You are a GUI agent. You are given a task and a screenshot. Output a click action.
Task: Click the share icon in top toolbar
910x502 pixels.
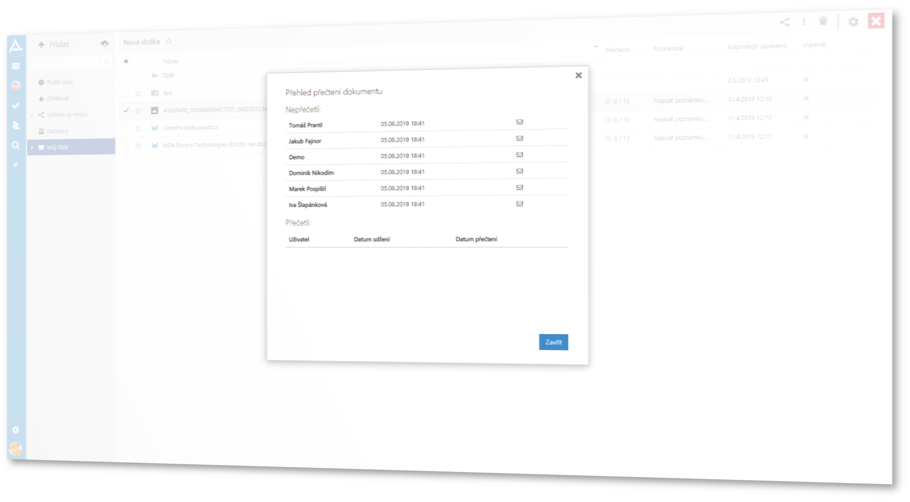(785, 22)
